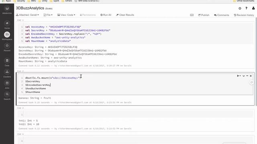This screenshot has width=257, height=144.
Task: Click the dbutils.fs.mount line in cell 2
Action: tap(53, 78)
